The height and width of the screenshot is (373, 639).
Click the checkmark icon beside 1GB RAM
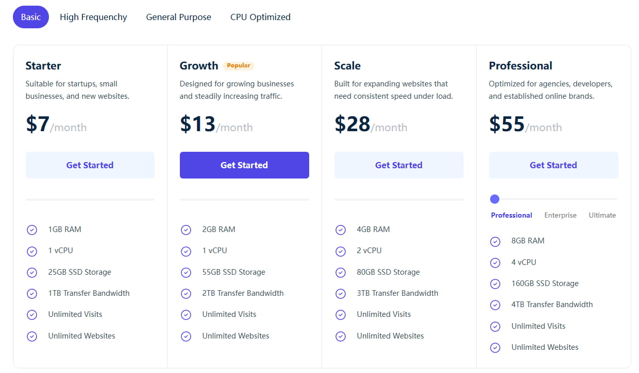point(32,230)
